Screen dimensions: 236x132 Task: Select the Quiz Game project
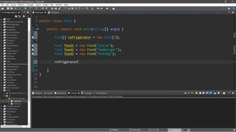click(11, 120)
